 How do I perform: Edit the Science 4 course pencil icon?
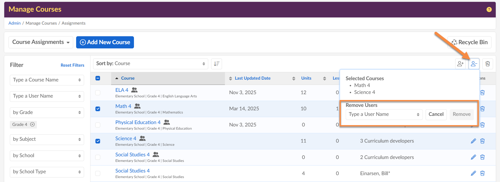point(473,141)
